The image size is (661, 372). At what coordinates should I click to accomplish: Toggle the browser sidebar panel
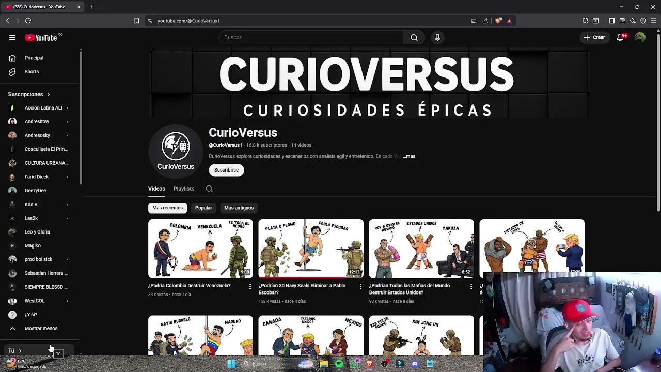612,21
